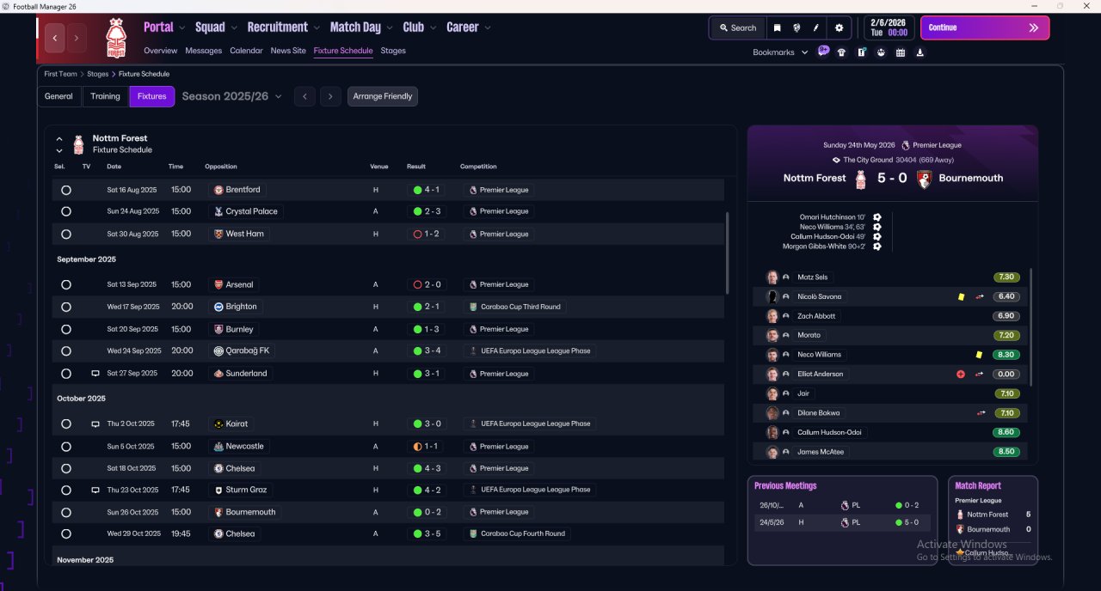Select the Arsenal fixture radio button
Screen dimensions: 1101x591
pos(66,284)
